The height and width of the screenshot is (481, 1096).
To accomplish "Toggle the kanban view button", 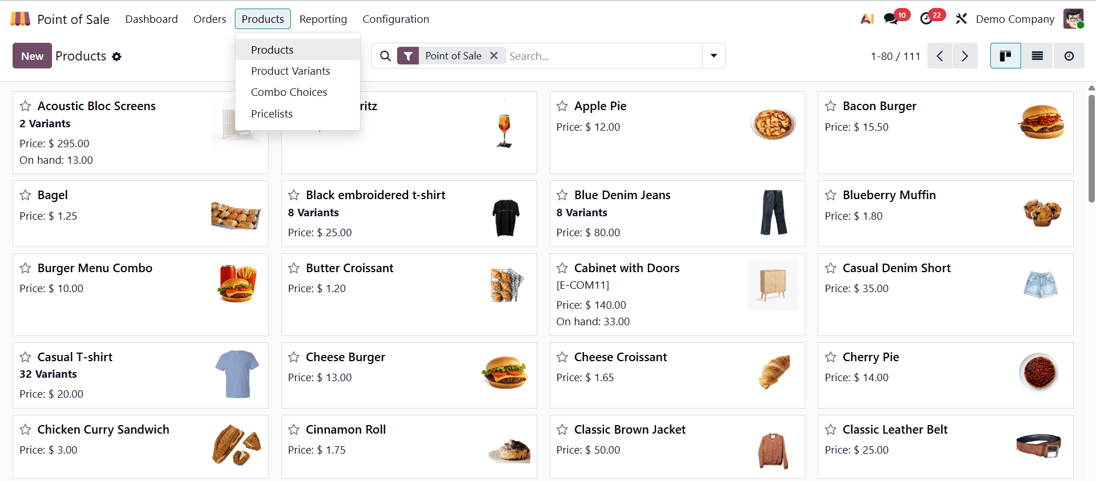I will (1005, 55).
